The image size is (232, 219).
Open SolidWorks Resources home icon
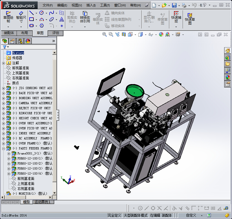click(x=228, y=51)
